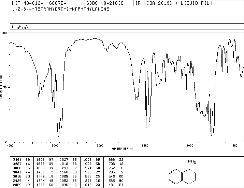244x188 pixels.
Task: Click the 1374 peak table entry
Action: pos(45,181)
